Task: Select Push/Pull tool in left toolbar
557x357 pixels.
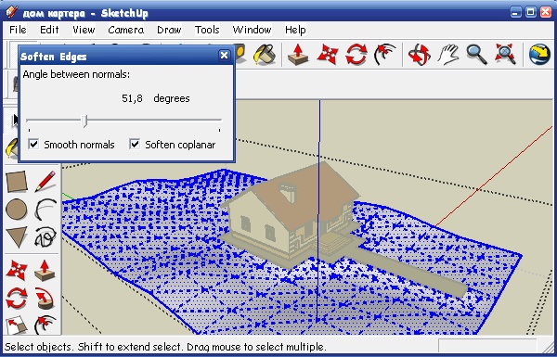Action: click(45, 270)
